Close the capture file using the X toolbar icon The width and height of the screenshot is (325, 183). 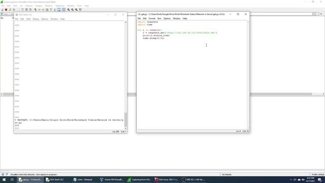tap(26, 10)
